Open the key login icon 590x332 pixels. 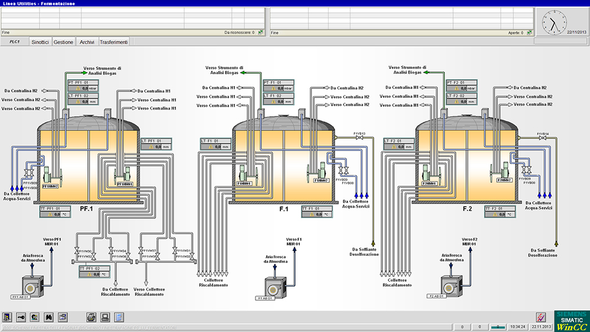pyautogui.click(x=21, y=317)
